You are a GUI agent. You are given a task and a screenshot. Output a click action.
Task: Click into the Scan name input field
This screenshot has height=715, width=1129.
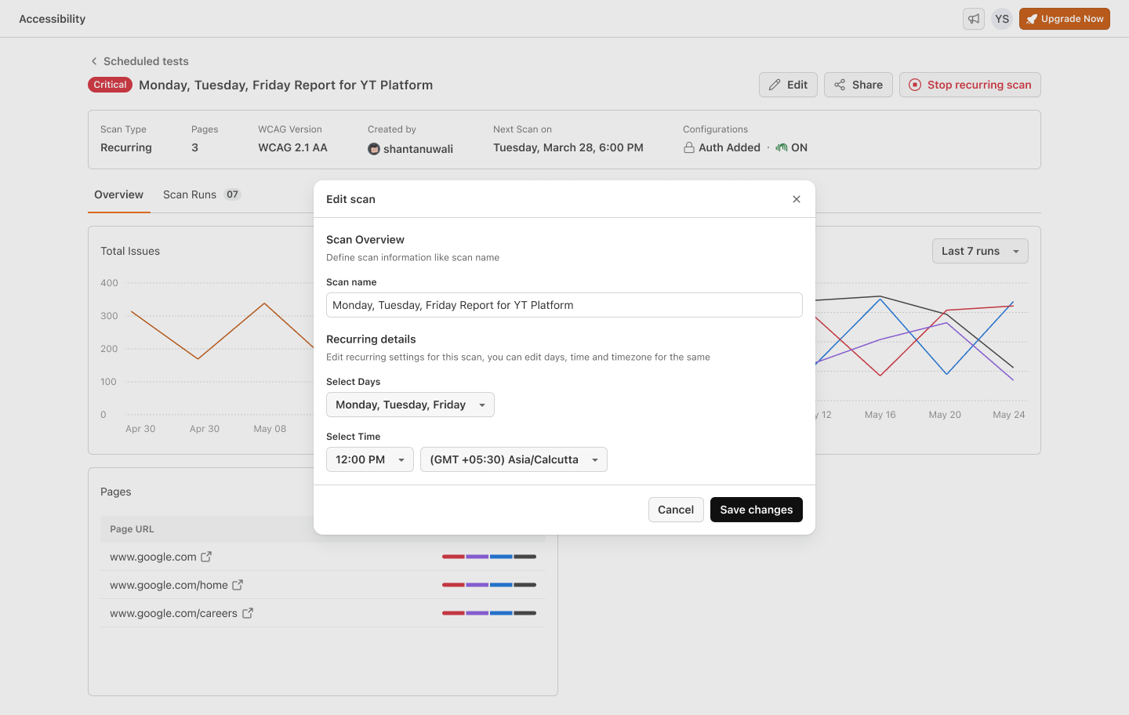coord(564,305)
